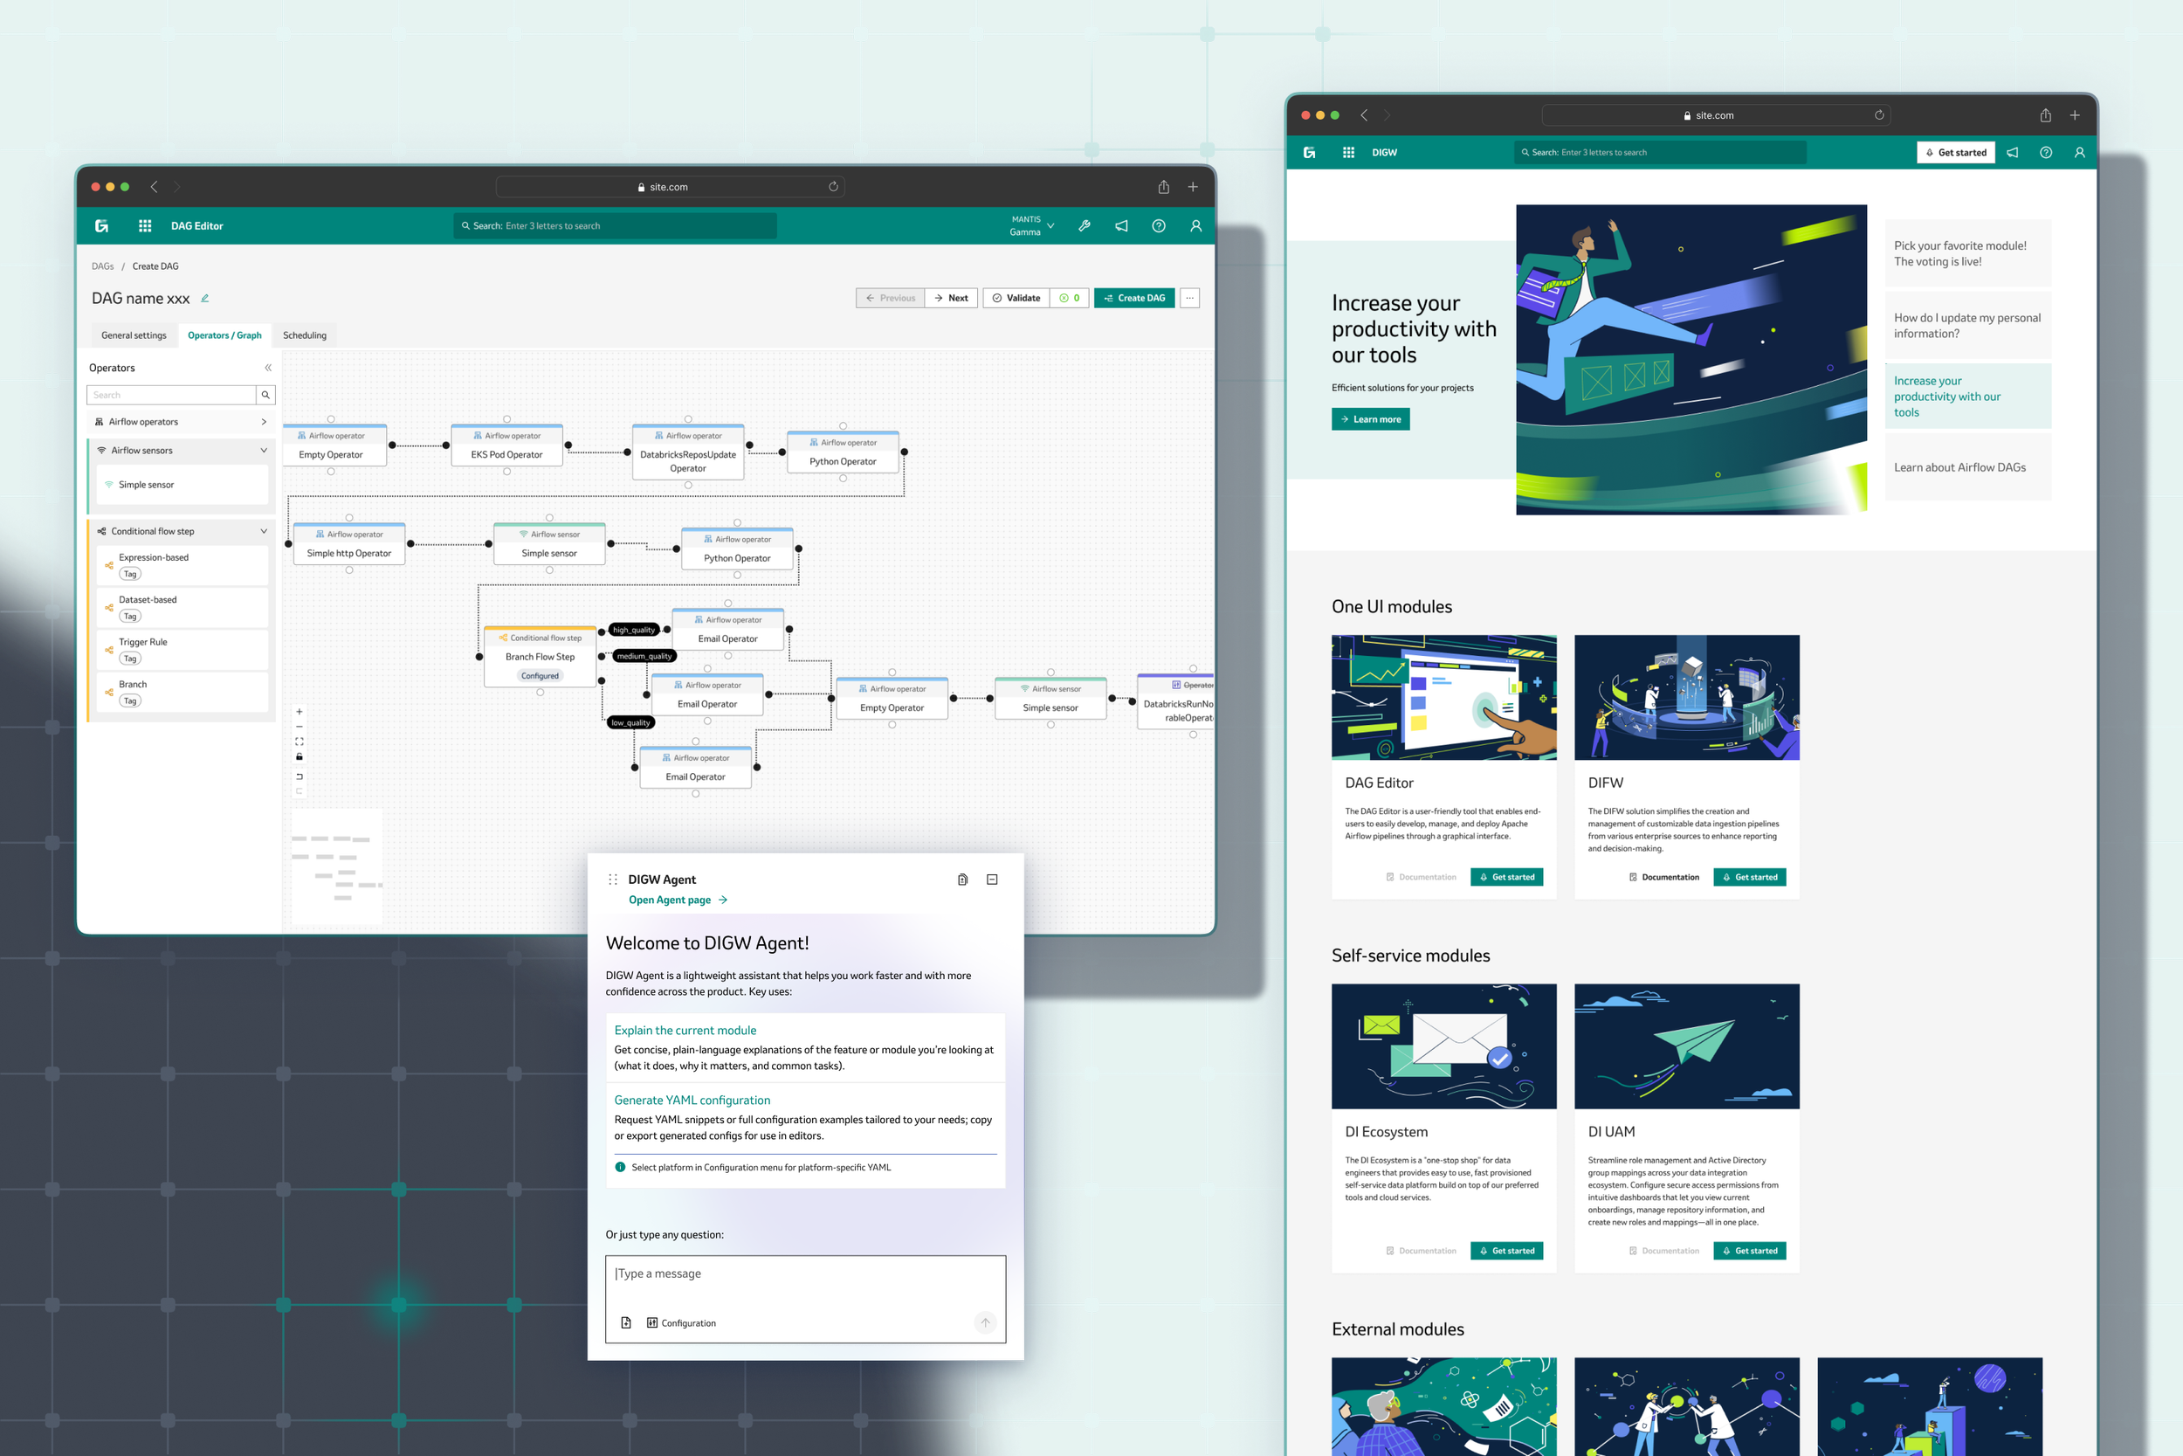Minimize the DIGW Agent panel

point(991,880)
